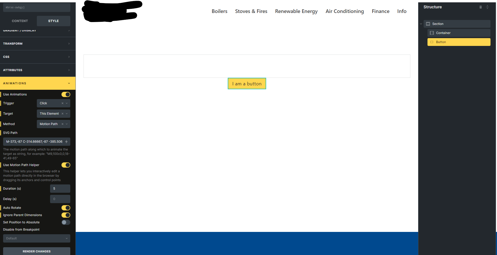
Task: Click the RENDER CHANGES button
Action: [36, 251]
